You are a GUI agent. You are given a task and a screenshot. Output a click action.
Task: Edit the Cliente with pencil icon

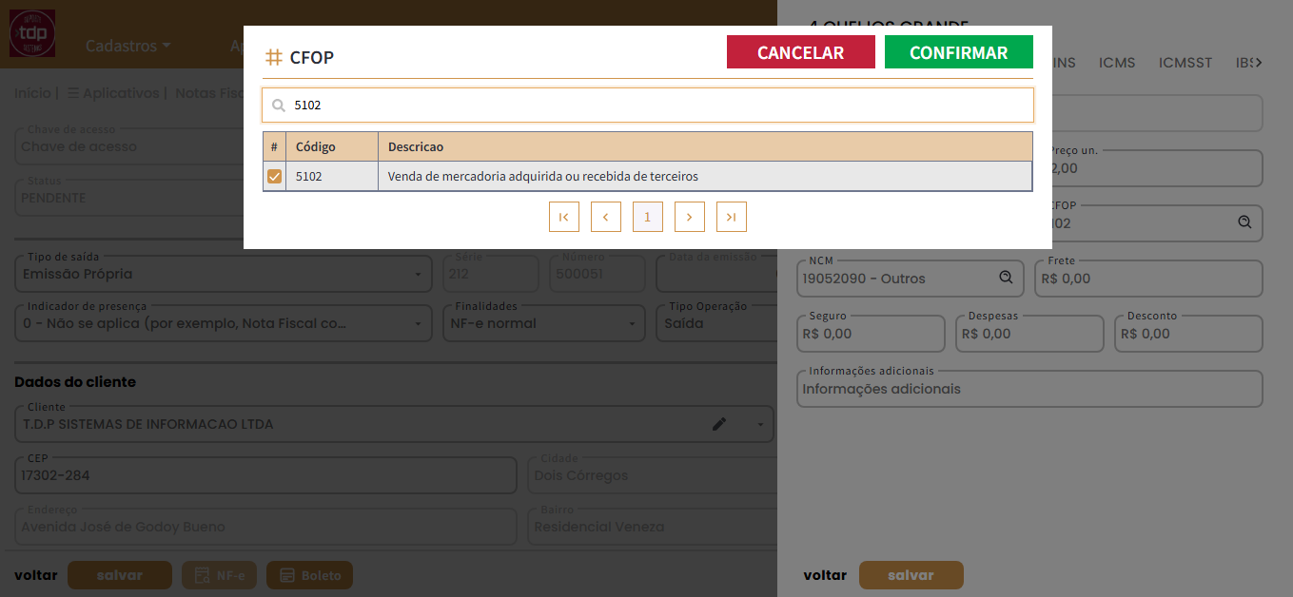pyautogui.click(x=720, y=424)
